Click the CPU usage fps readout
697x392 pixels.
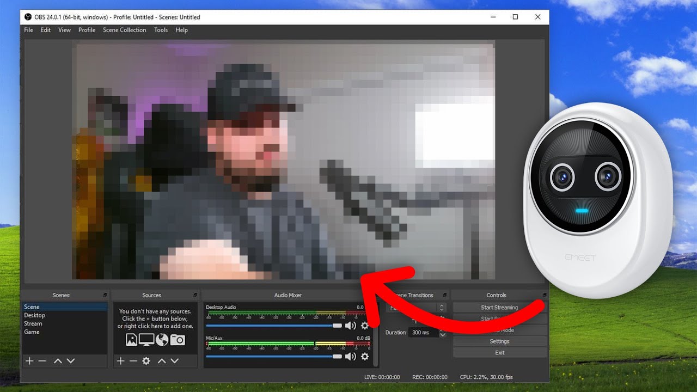coord(486,377)
